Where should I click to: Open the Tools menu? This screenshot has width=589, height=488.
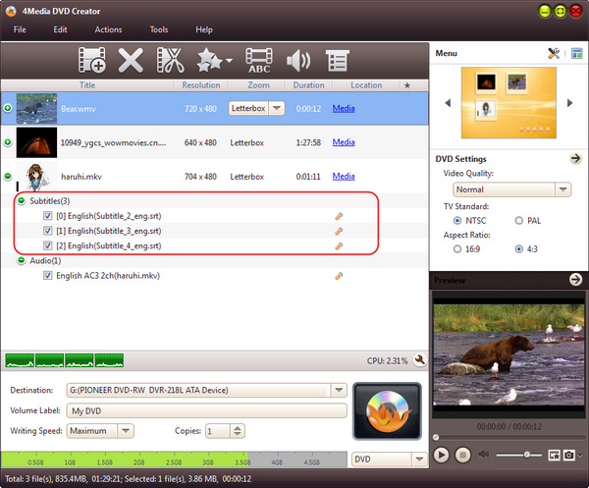point(159,30)
